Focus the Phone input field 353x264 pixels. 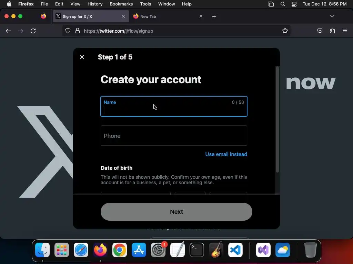click(174, 135)
